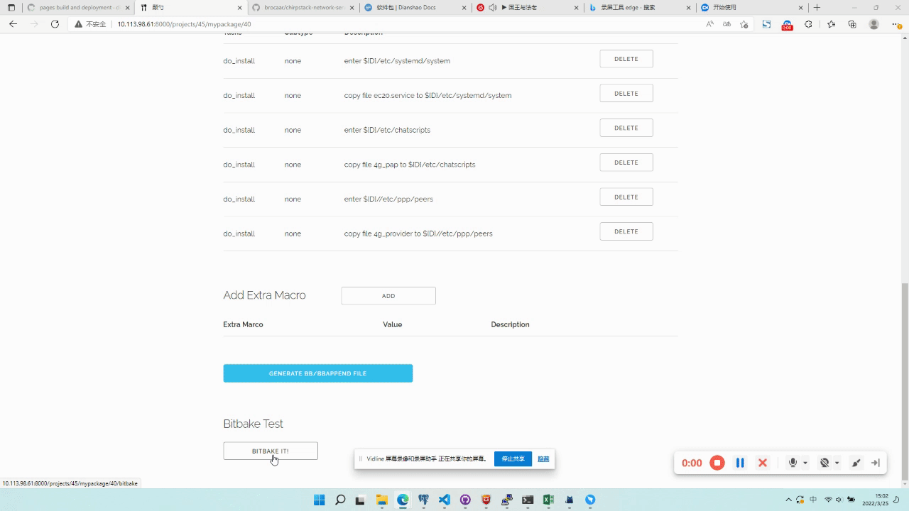Open the tab actions menu icon

point(11,7)
